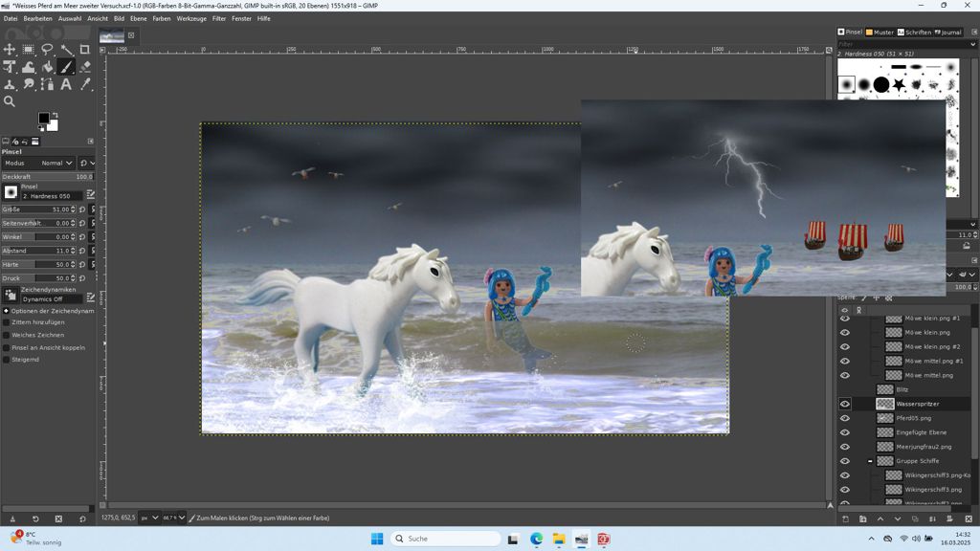Click the white background color swatch
This screenshot has height=551, width=980.
[x=54, y=127]
